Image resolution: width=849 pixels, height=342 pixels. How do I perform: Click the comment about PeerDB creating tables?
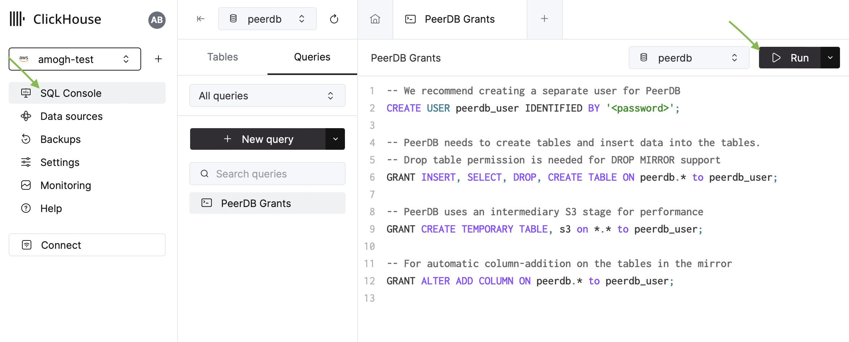pyautogui.click(x=573, y=143)
